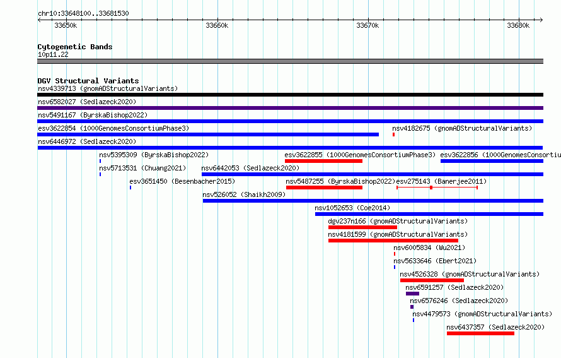The height and width of the screenshot is (358, 561).
Task: Click the black nsv4339713 variant bar
Action: pos(290,95)
